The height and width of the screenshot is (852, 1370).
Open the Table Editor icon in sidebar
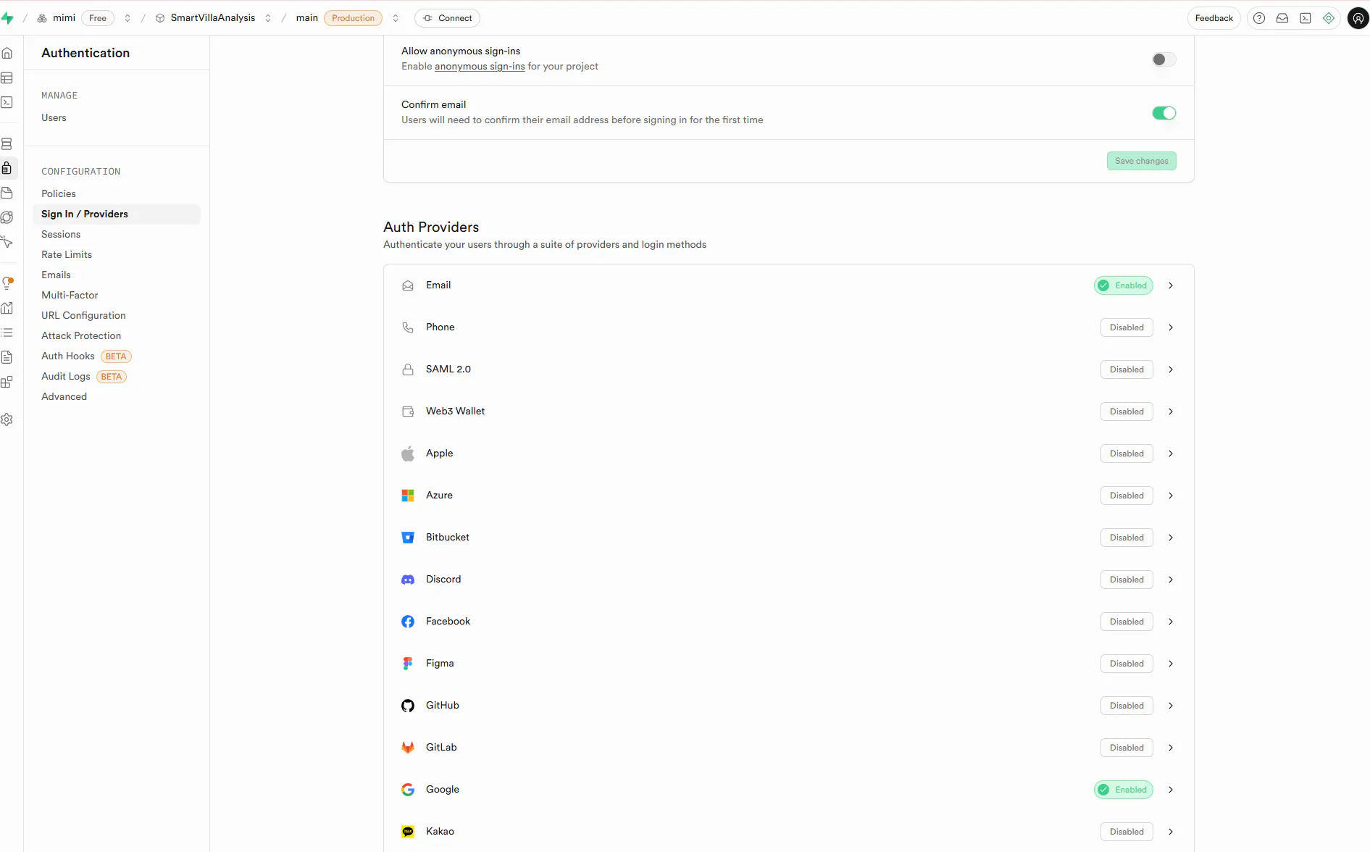point(7,78)
